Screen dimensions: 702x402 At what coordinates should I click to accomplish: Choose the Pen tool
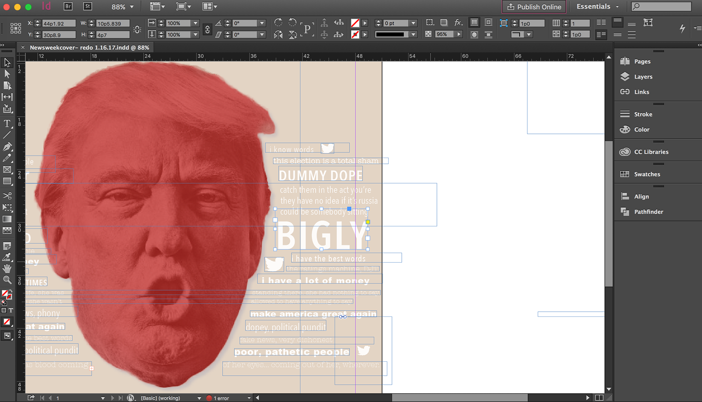pyautogui.click(x=7, y=147)
